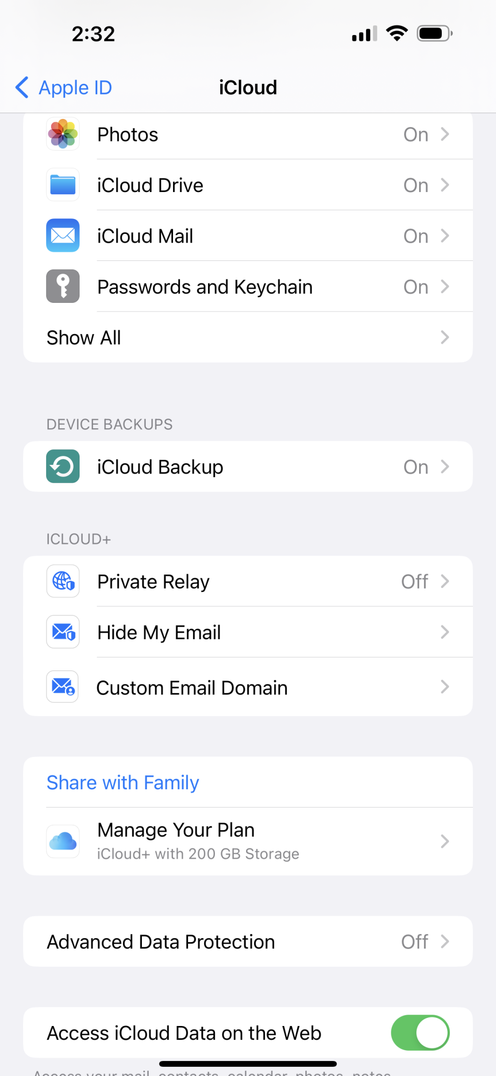Tap the iCloud Drive folder icon
Screen dimensions: 496x1076
pyautogui.click(x=63, y=185)
